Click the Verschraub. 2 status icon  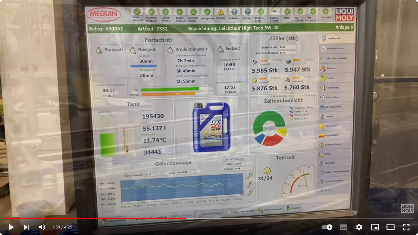tap(313, 11)
